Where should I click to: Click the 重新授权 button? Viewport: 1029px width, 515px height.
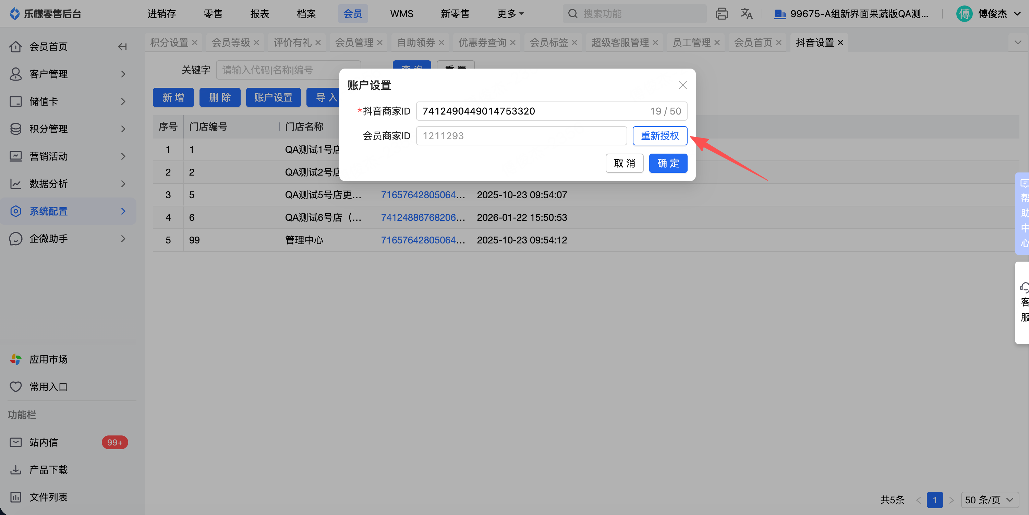[659, 136]
